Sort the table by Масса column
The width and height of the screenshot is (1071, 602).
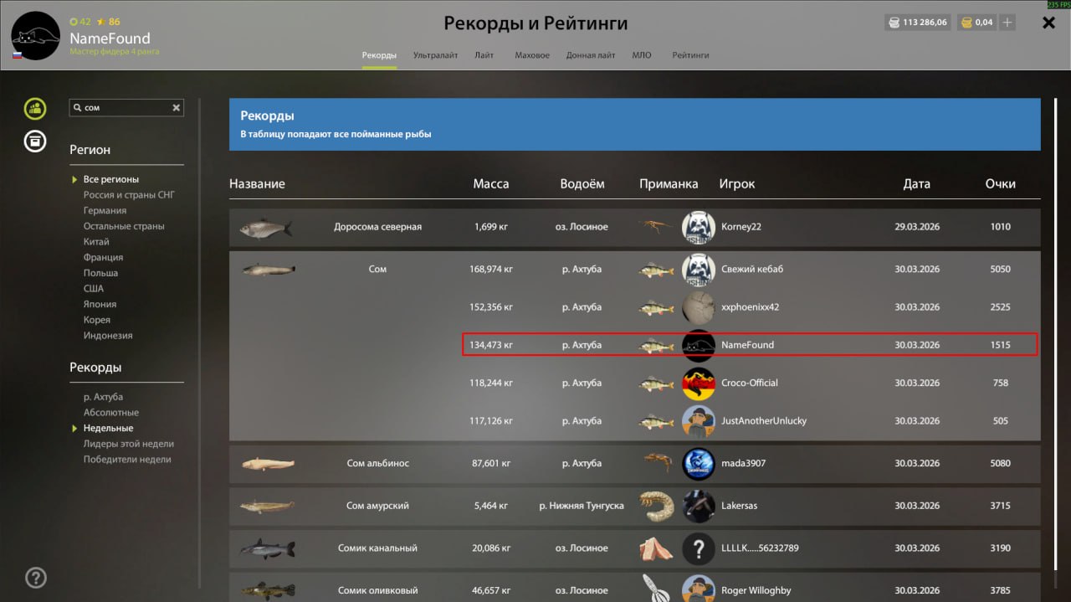pos(491,184)
